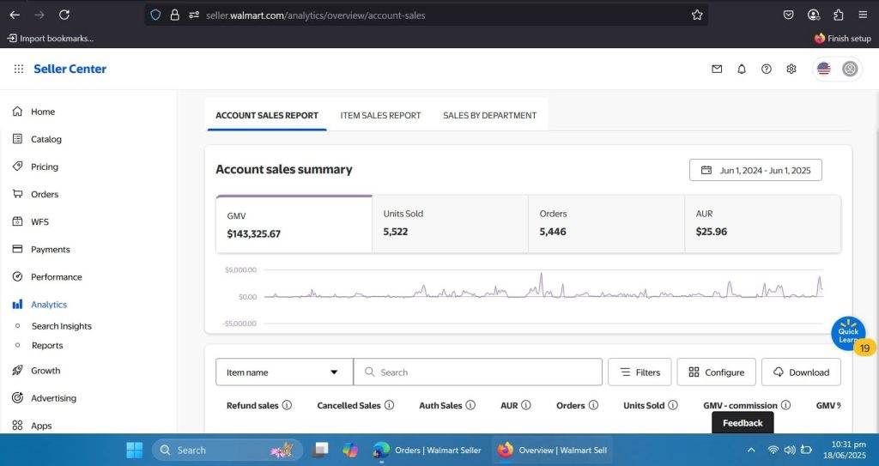
Task: Click the info icon beside Refund sales
Action: coord(288,406)
